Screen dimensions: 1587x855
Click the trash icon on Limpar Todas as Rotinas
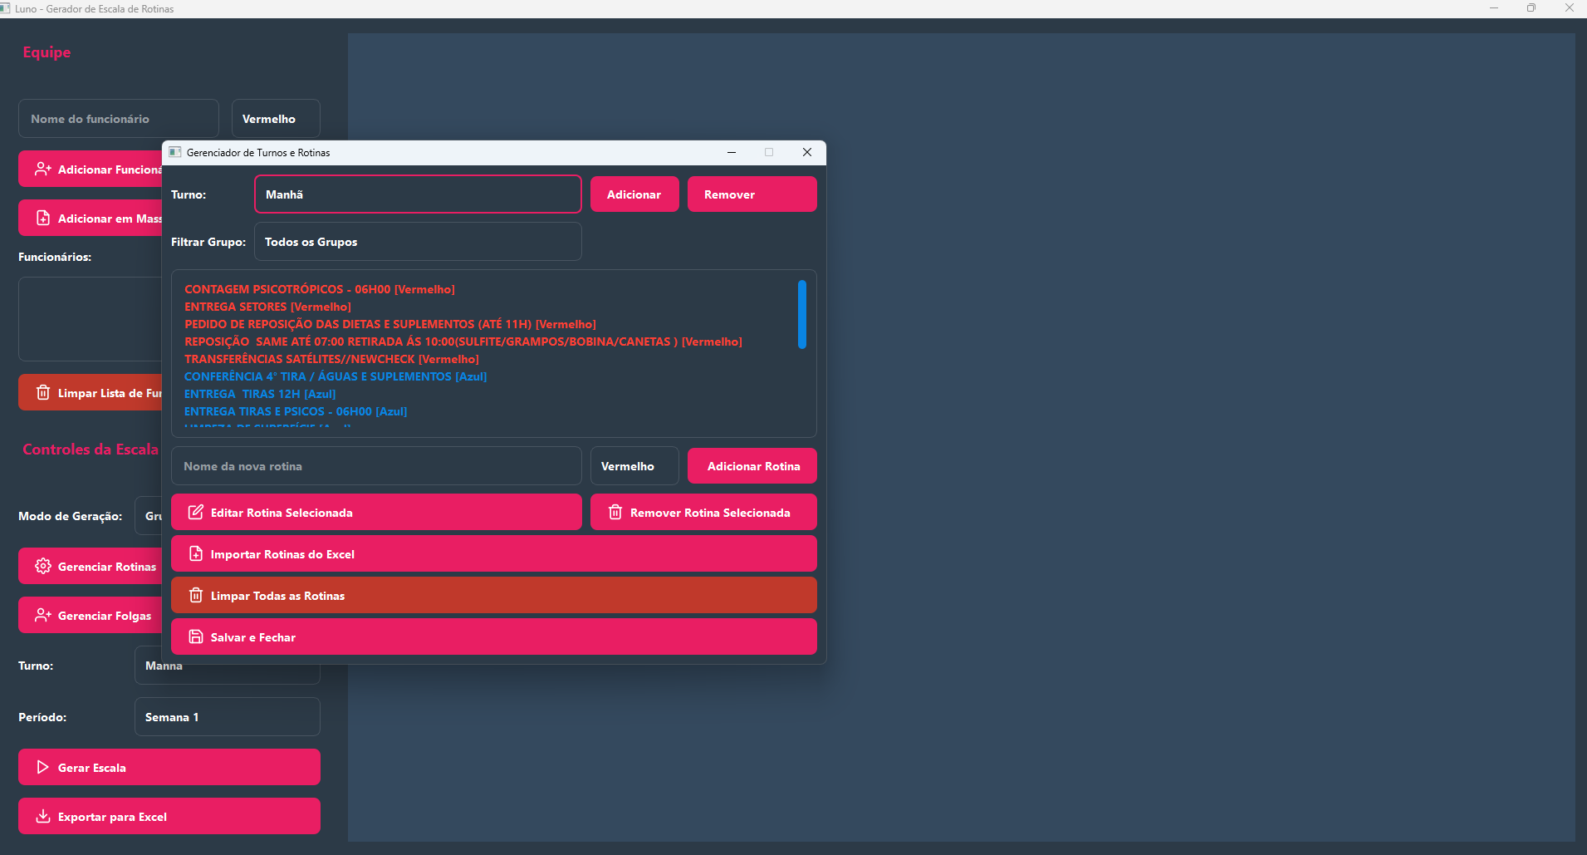pyautogui.click(x=196, y=595)
